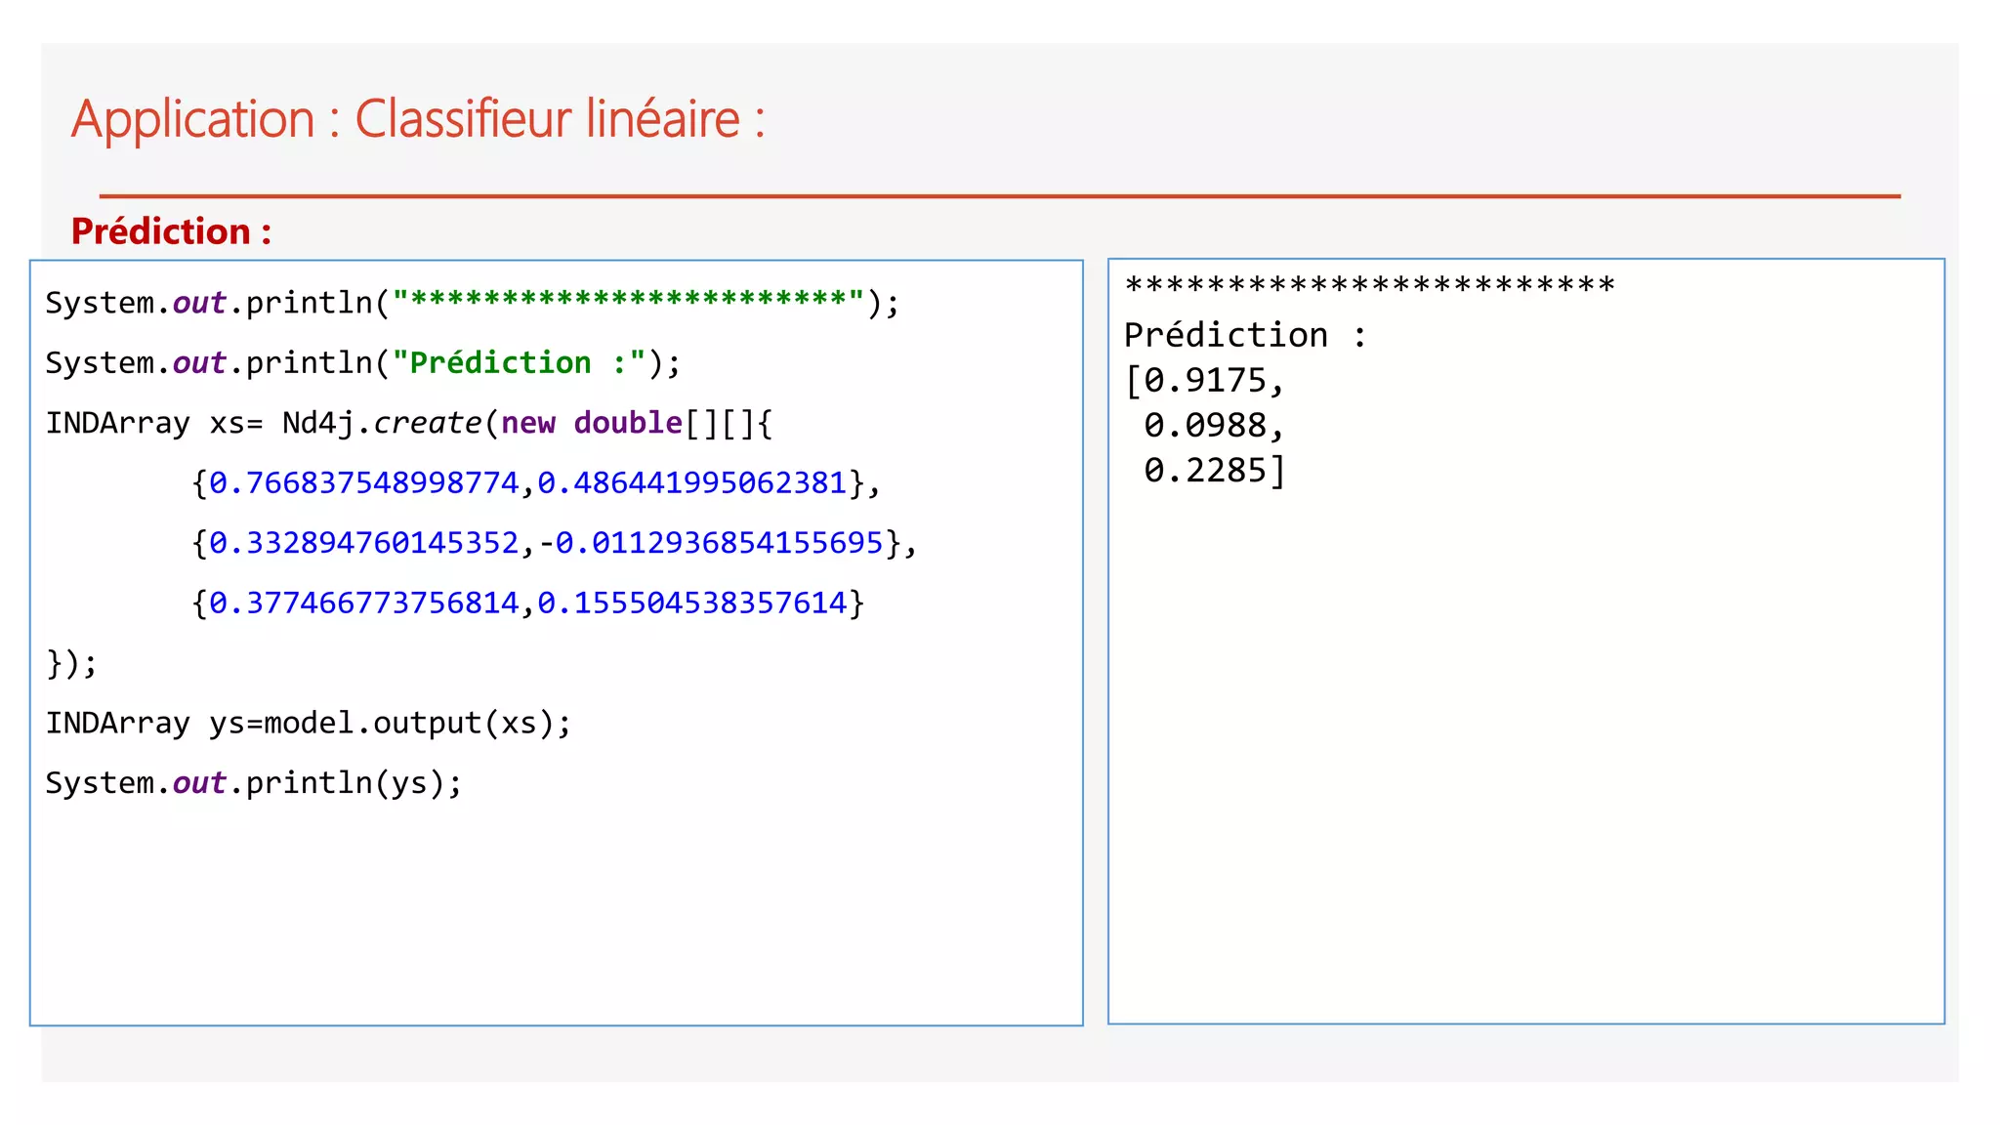Click the value 0.332894760145352

(x=364, y=543)
